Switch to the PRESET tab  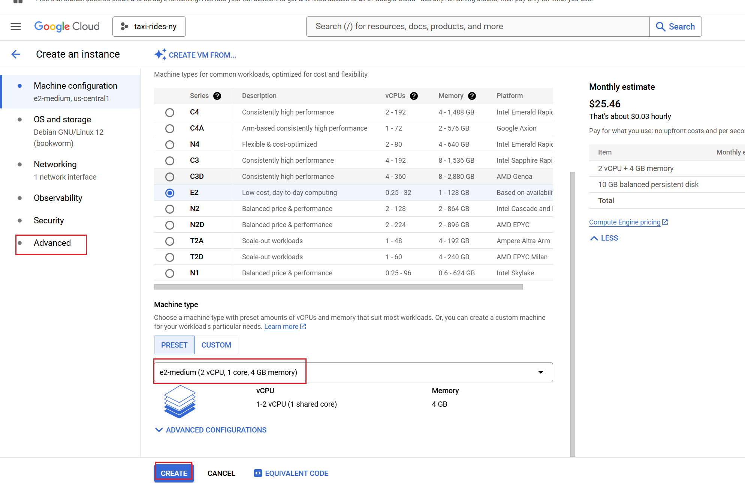coord(174,345)
